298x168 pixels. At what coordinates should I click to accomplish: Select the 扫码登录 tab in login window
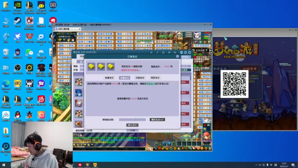250,69
